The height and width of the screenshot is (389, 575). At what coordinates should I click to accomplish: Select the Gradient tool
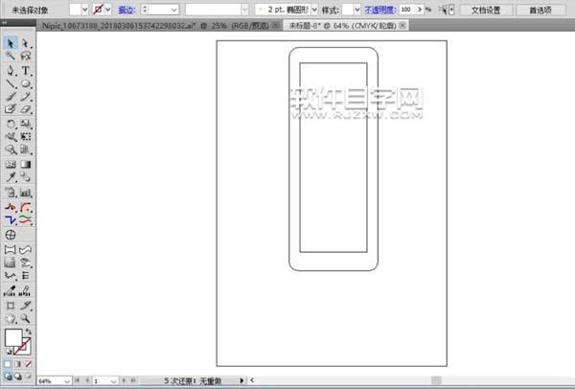click(x=25, y=164)
